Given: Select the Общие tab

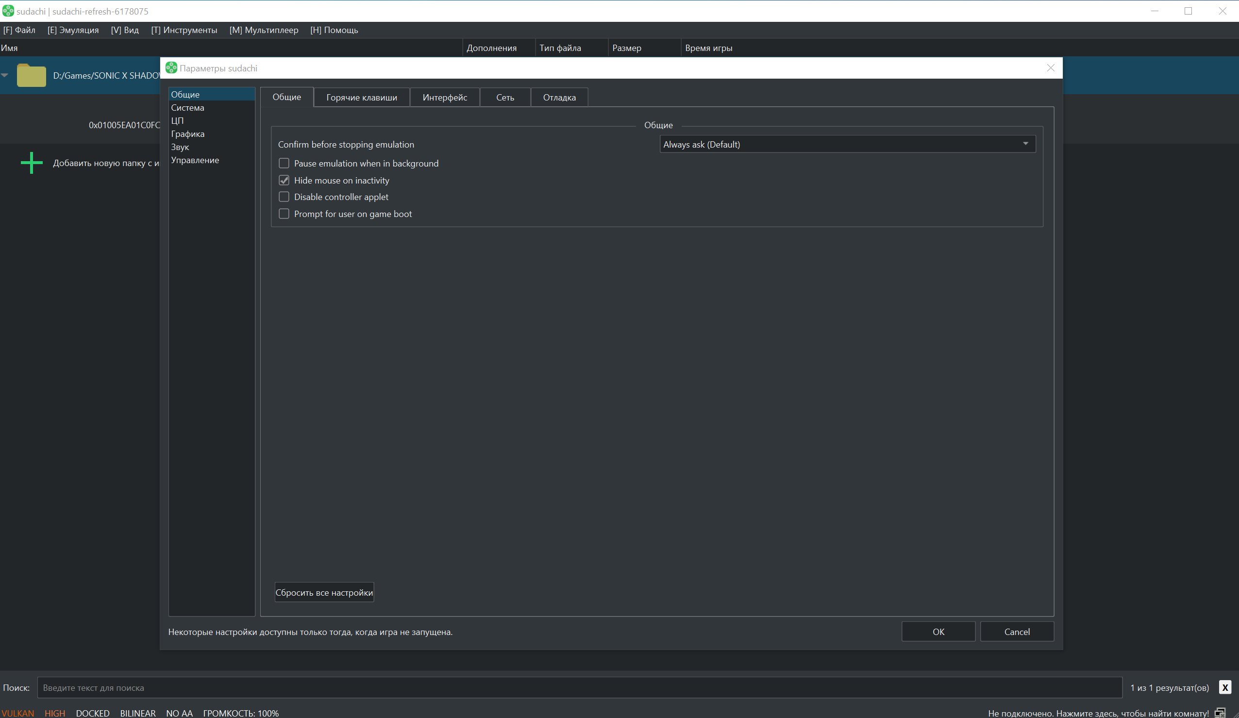Looking at the screenshot, I should coord(286,97).
